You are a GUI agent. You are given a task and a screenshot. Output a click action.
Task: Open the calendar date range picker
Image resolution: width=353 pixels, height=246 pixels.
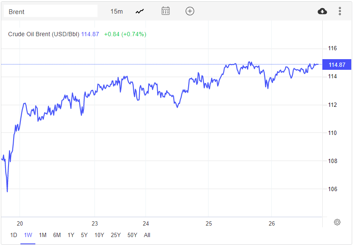point(166,11)
